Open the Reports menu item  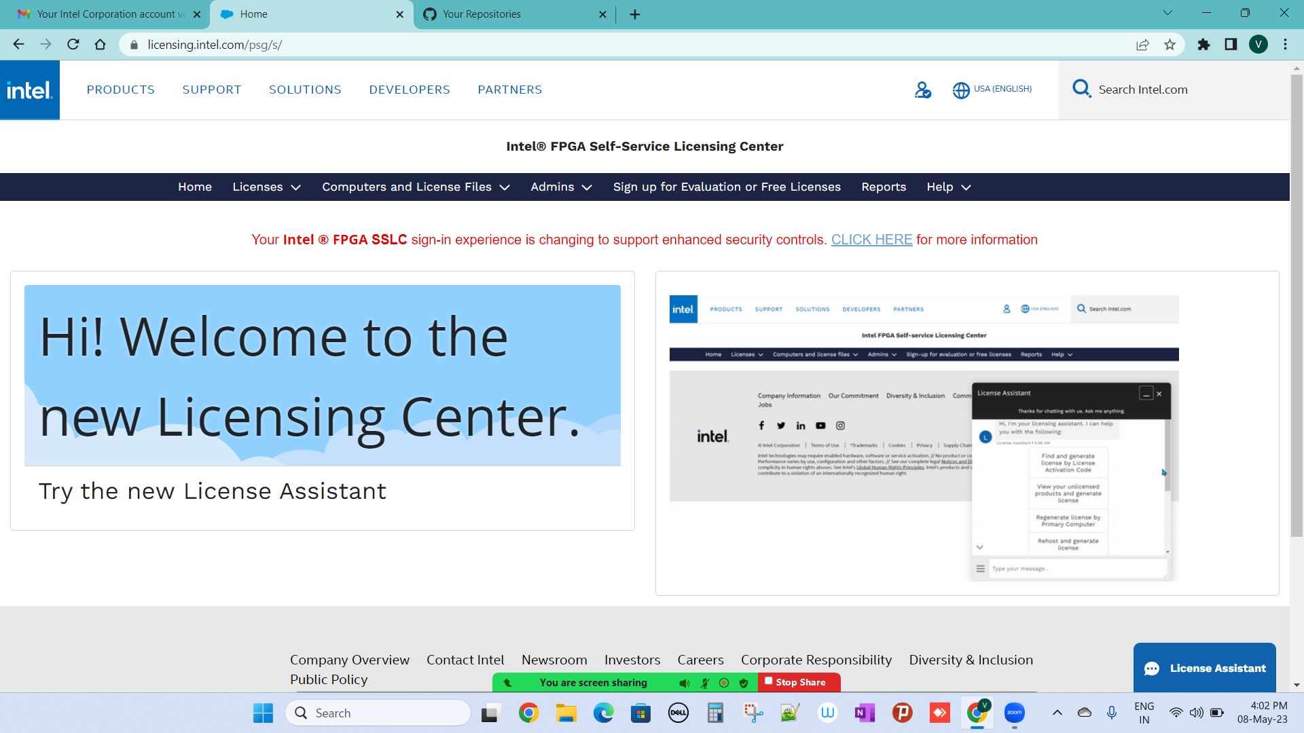tap(883, 187)
